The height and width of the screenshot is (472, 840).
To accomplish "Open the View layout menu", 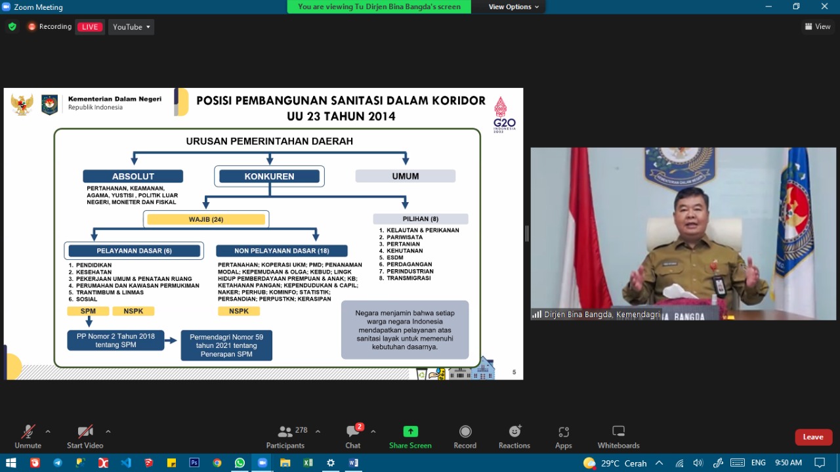I will click(818, 27).
